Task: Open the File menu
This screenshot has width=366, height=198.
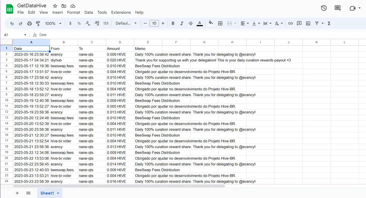Action: click(x=21, y=12)
